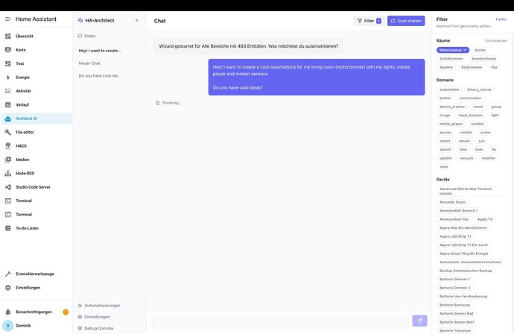The height and width of the screenshot is (334, 514).
Task: Open the Automatisierungen section
Action: pyautogui.click(x=102, y=305)
